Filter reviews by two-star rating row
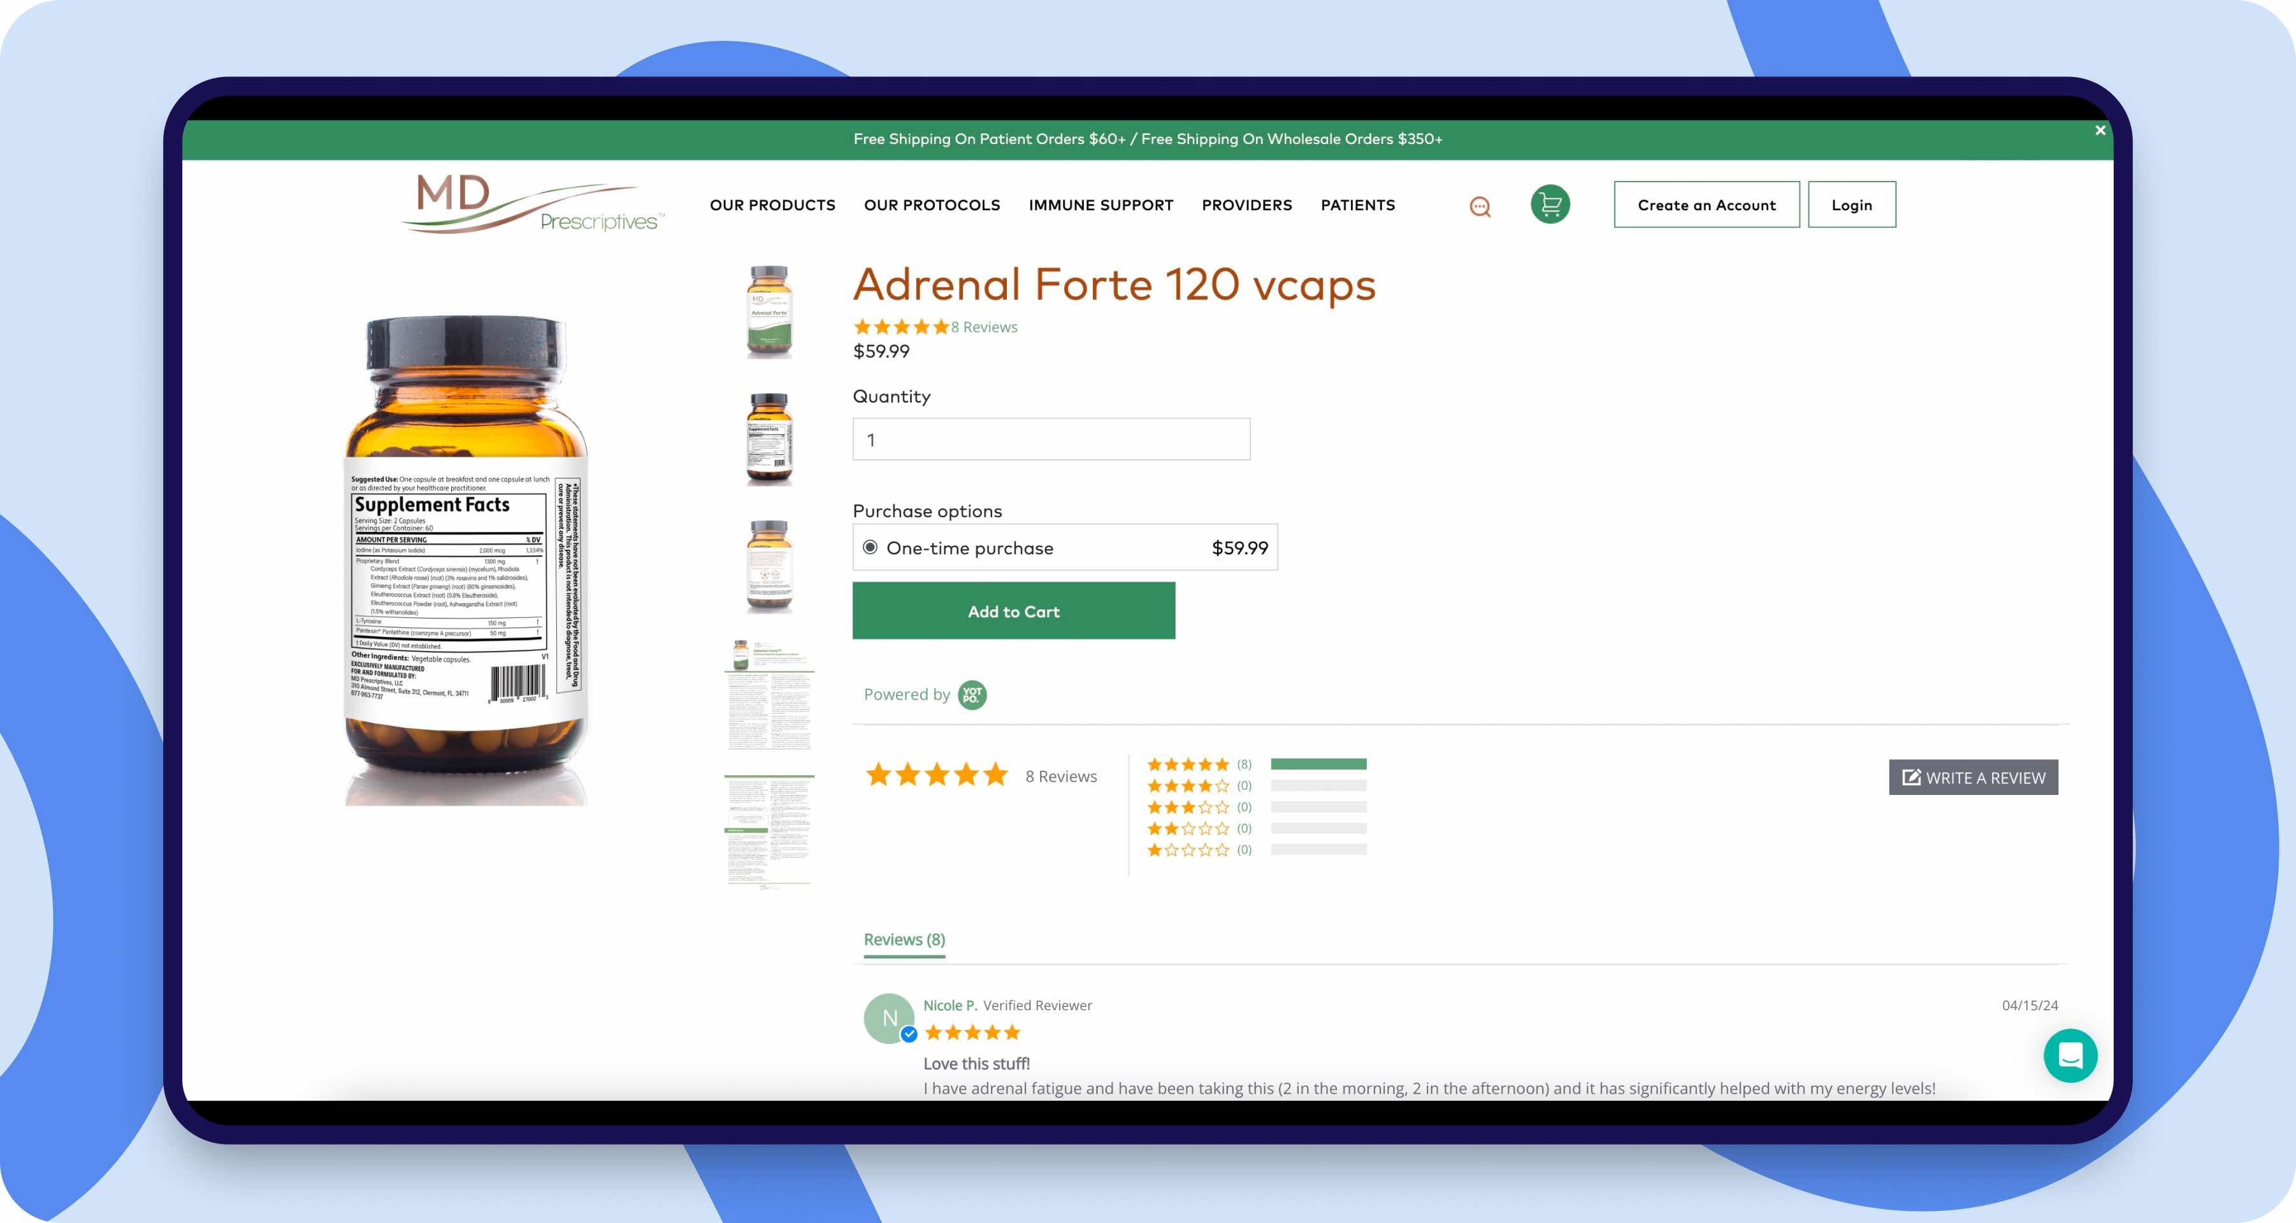 tap(1256, 829)
